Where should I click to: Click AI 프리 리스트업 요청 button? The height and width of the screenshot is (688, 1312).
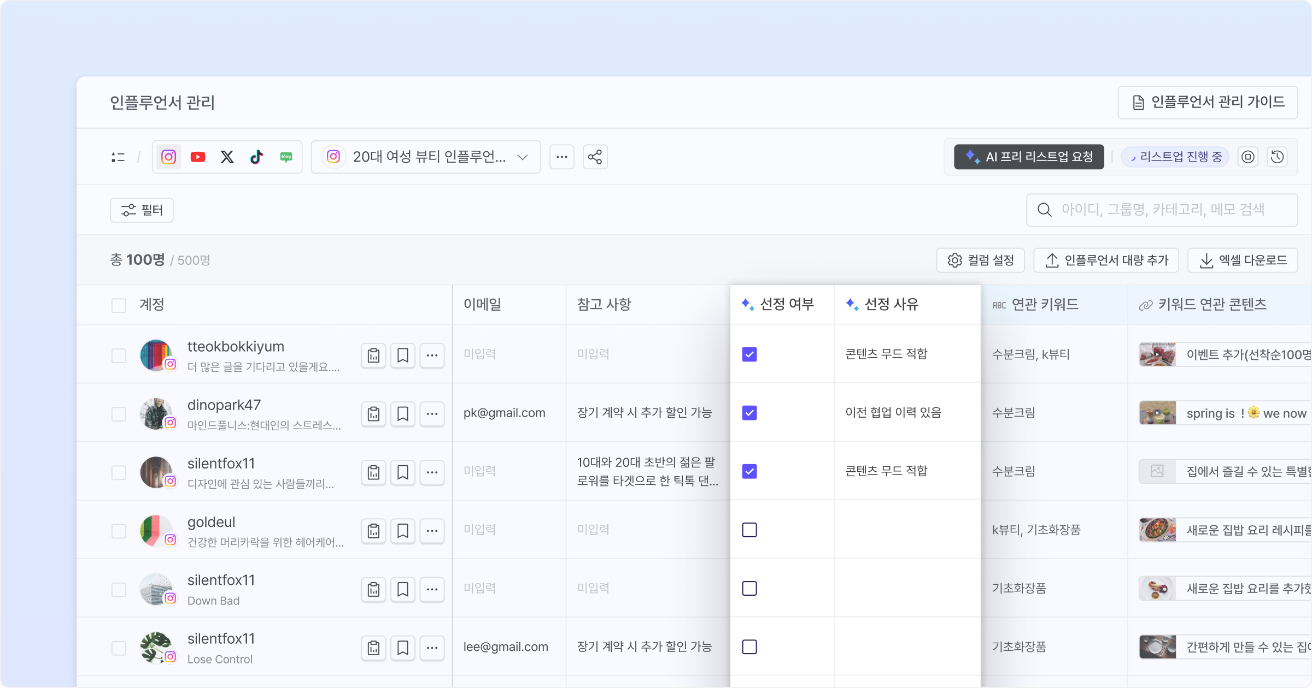pyautogui.click(x=1029, y=157)
